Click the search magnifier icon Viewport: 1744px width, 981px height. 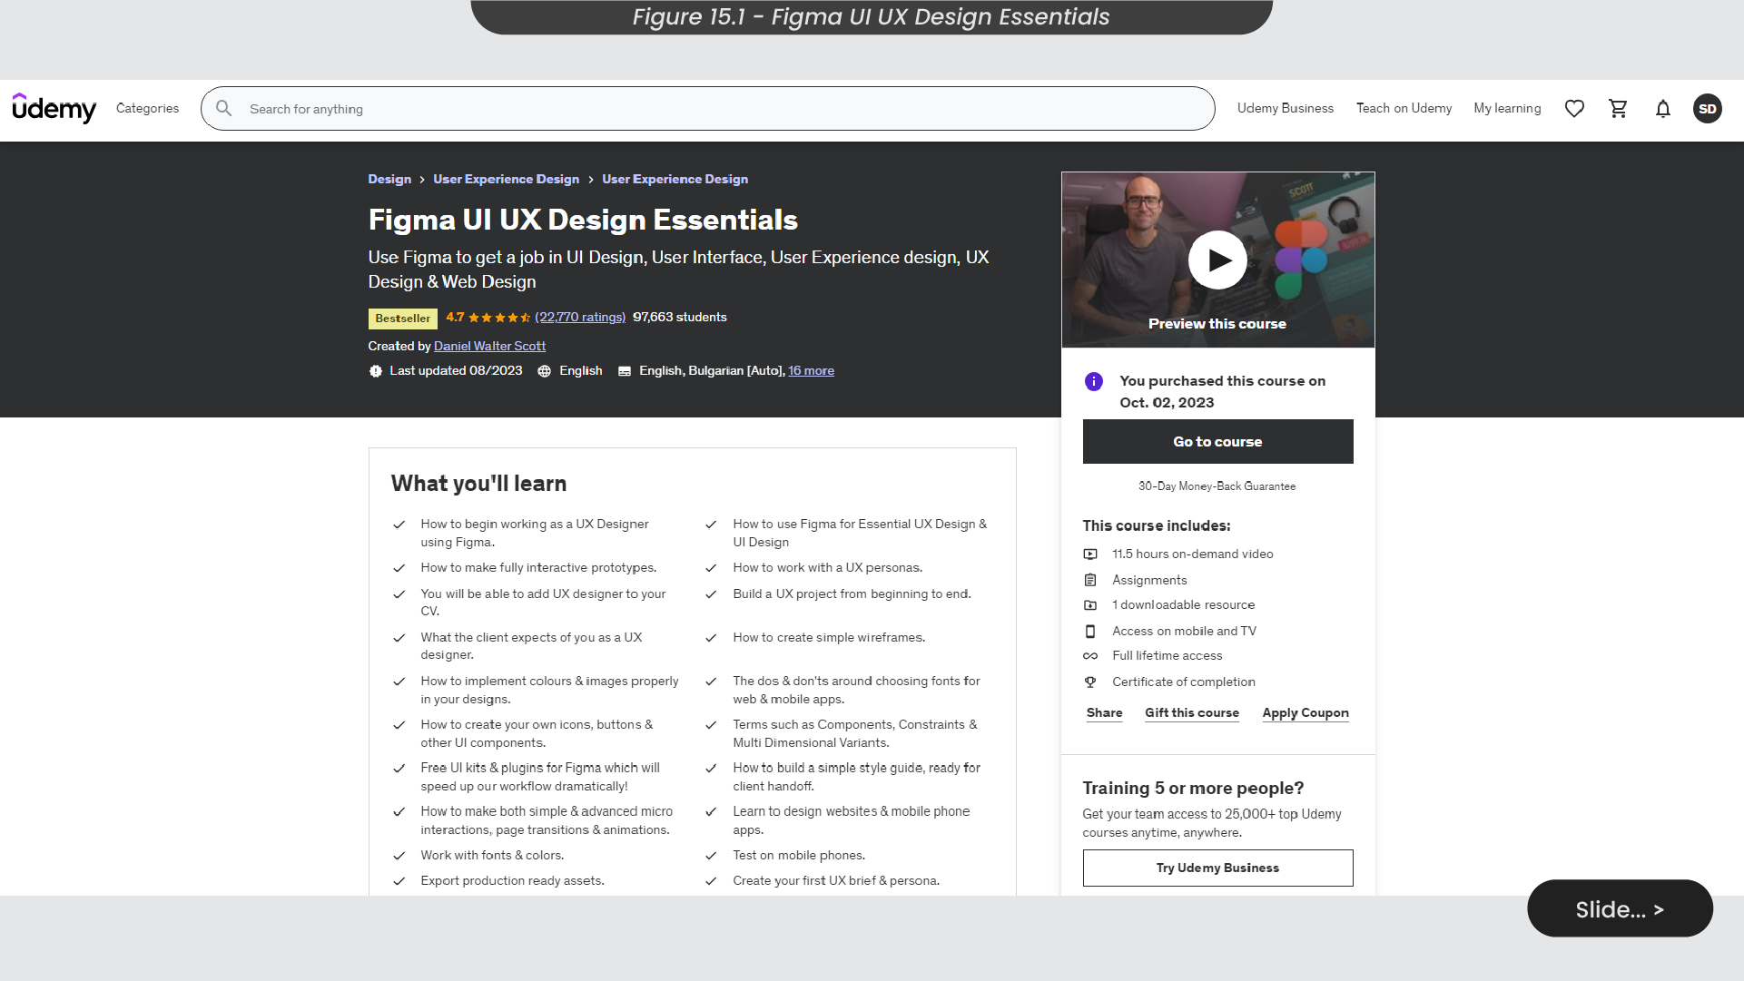pyautogui.click(x=223, y=109)
